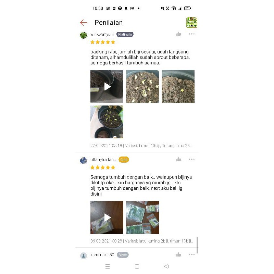The width and height of the screenshot is (274, 274).
Task: Like the Silver member's review
Action: point(178,254)
